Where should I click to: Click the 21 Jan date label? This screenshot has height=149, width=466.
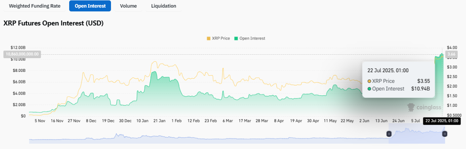tap(160, 121)
